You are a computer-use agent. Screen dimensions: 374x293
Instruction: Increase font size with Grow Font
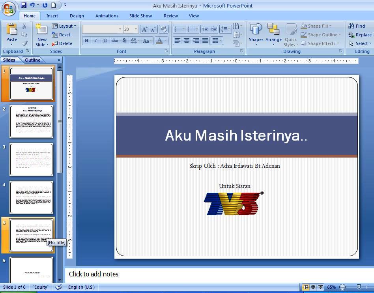(x=144, y=29)
